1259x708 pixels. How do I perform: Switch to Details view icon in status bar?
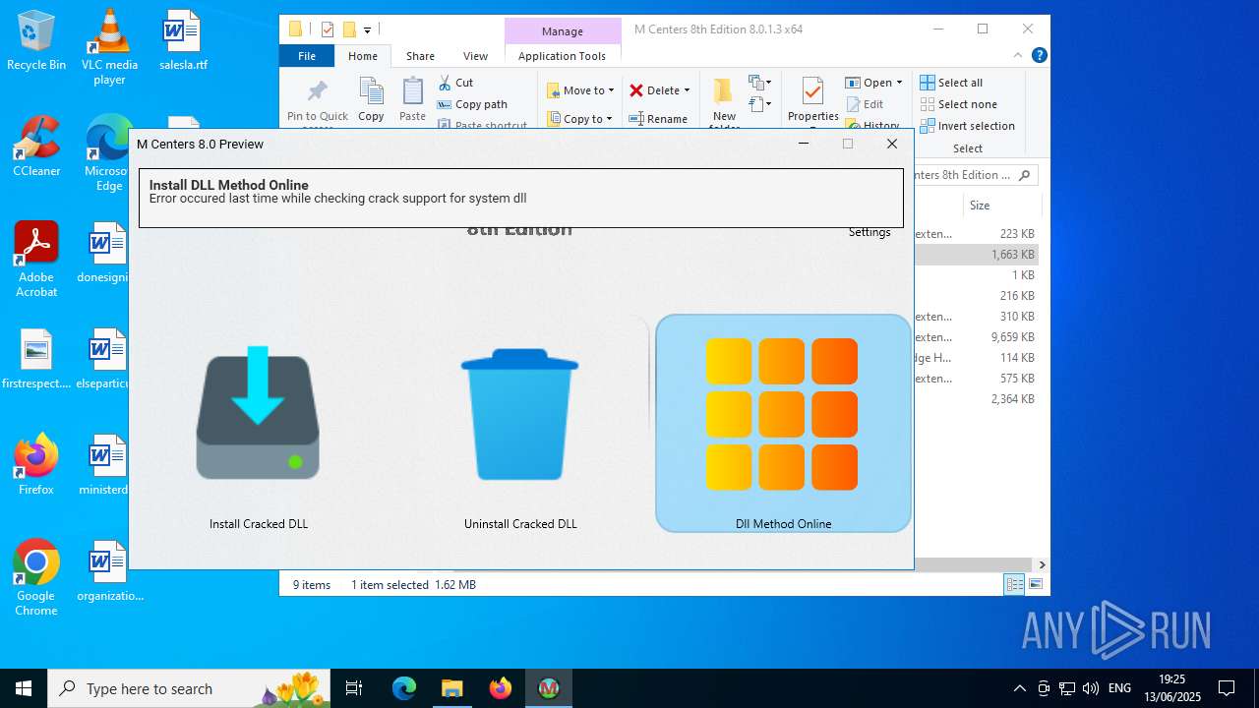coord(1014,585)
